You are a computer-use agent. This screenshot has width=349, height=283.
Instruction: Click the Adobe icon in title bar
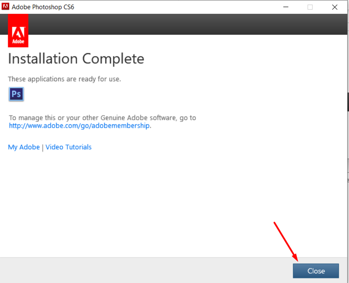pos(5,7)
